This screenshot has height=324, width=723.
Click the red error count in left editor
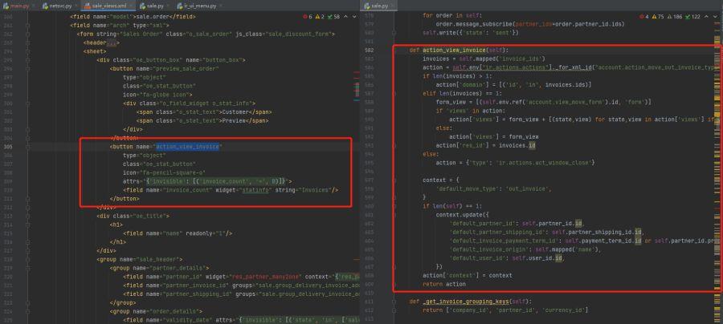(308, 17)
